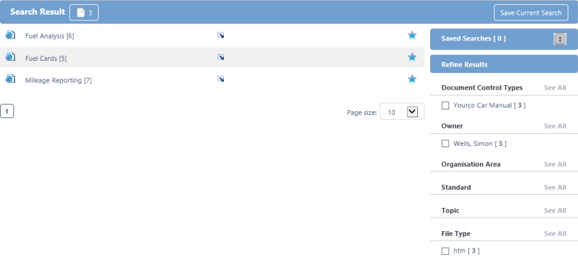The height and width of the screenshot is (256, 578).
Task: See all Organisation Area filters
Action: pos(555,164)
